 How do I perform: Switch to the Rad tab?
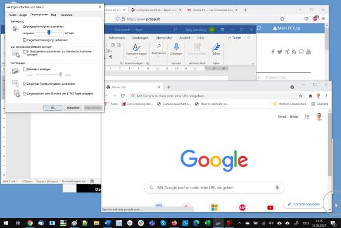[x=54, y=15]
